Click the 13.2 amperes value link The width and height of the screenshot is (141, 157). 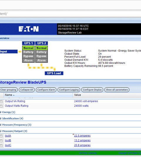[x=82, y=140]
